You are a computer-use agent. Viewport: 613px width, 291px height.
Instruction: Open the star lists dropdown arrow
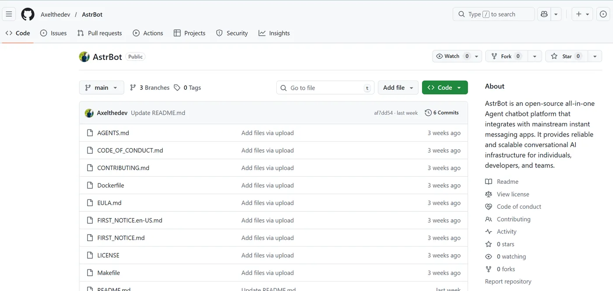coord(595,56)
